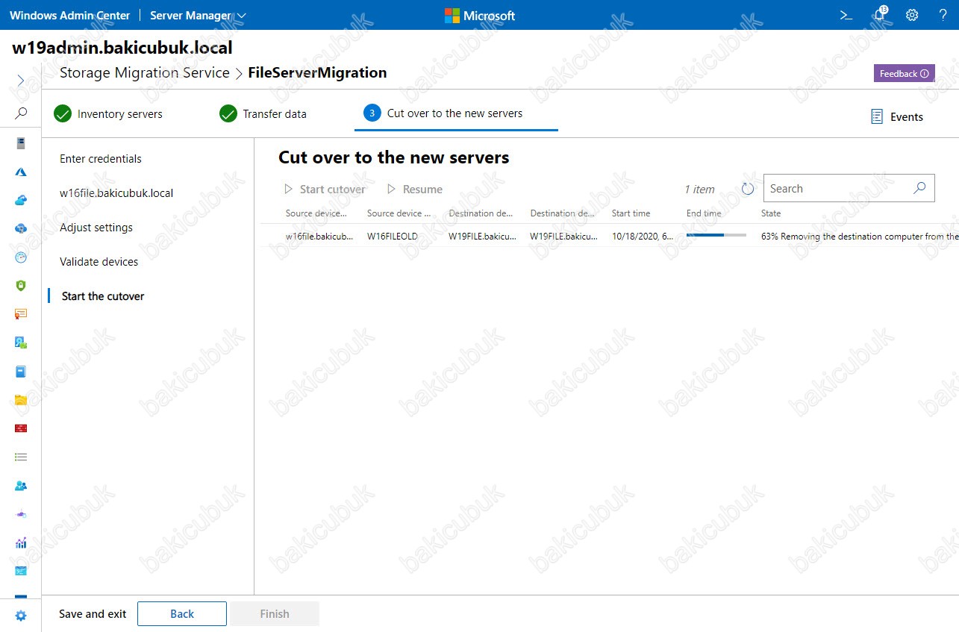Go to the Transfer data step

click(263, 114)
